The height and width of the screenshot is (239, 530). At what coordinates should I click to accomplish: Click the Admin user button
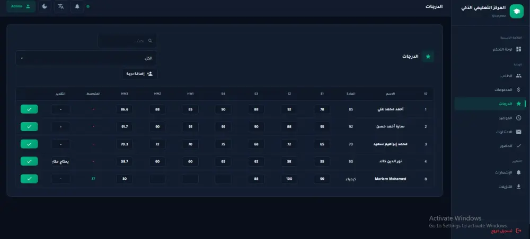click(21, 6)
